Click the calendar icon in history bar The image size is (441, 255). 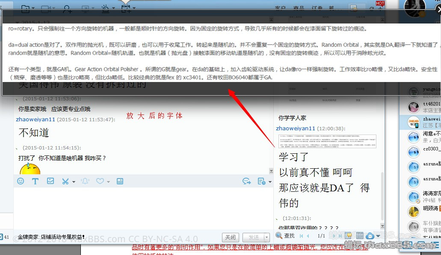click(x=360, y=235)
